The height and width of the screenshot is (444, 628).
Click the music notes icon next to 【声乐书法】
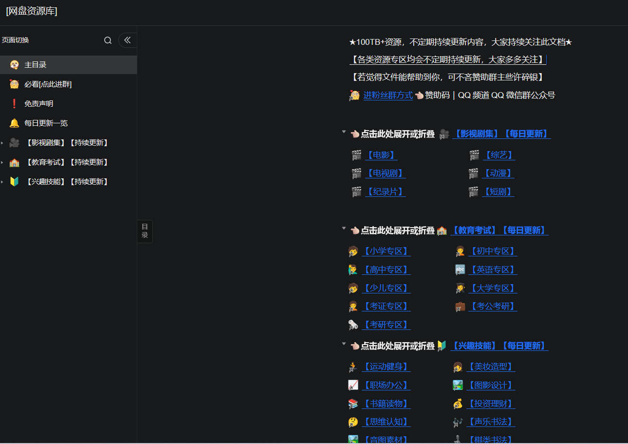point(458,422)
